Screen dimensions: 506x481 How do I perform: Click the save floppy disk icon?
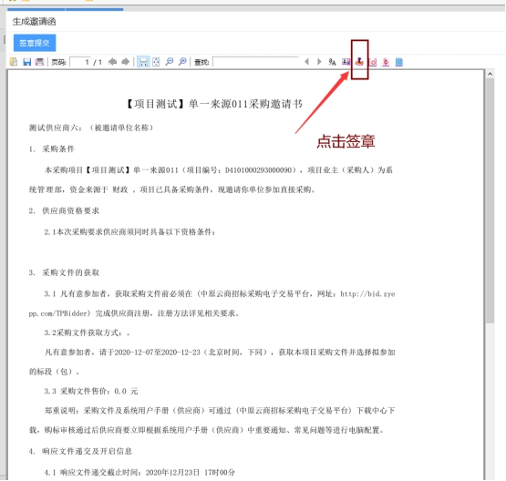26,62
